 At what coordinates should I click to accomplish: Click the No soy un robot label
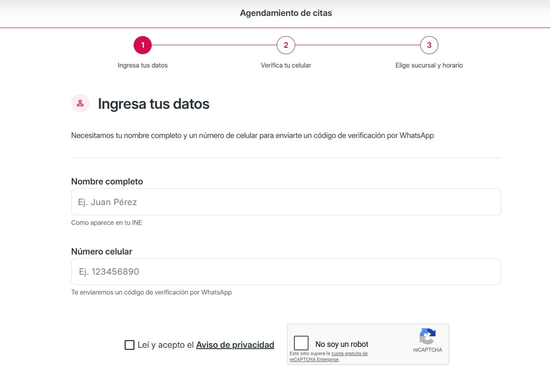click(342, 344)
